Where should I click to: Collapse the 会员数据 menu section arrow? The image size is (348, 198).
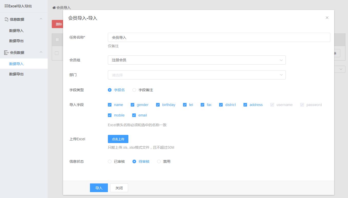click(x=41, y=52)
